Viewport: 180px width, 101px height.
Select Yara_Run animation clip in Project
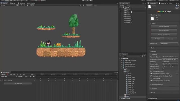click(131, 89)
